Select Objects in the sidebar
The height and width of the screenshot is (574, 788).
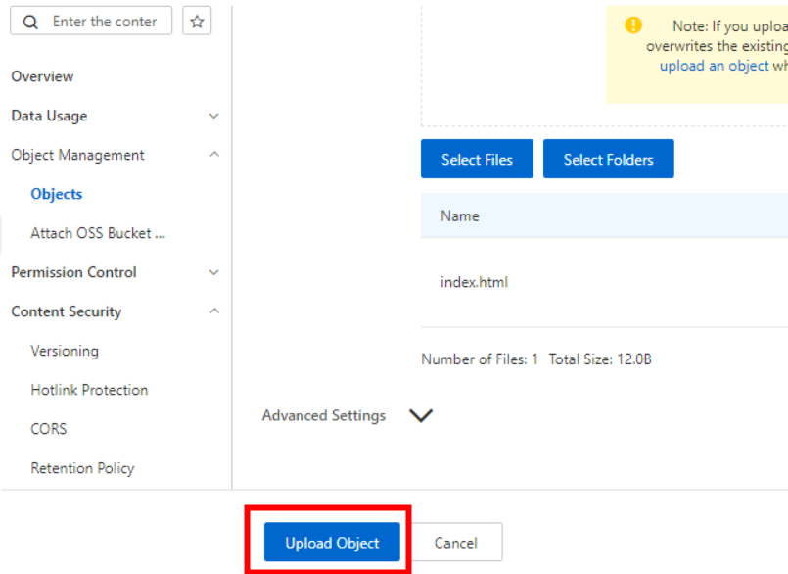pyautogui.click(x=56, y=194)
